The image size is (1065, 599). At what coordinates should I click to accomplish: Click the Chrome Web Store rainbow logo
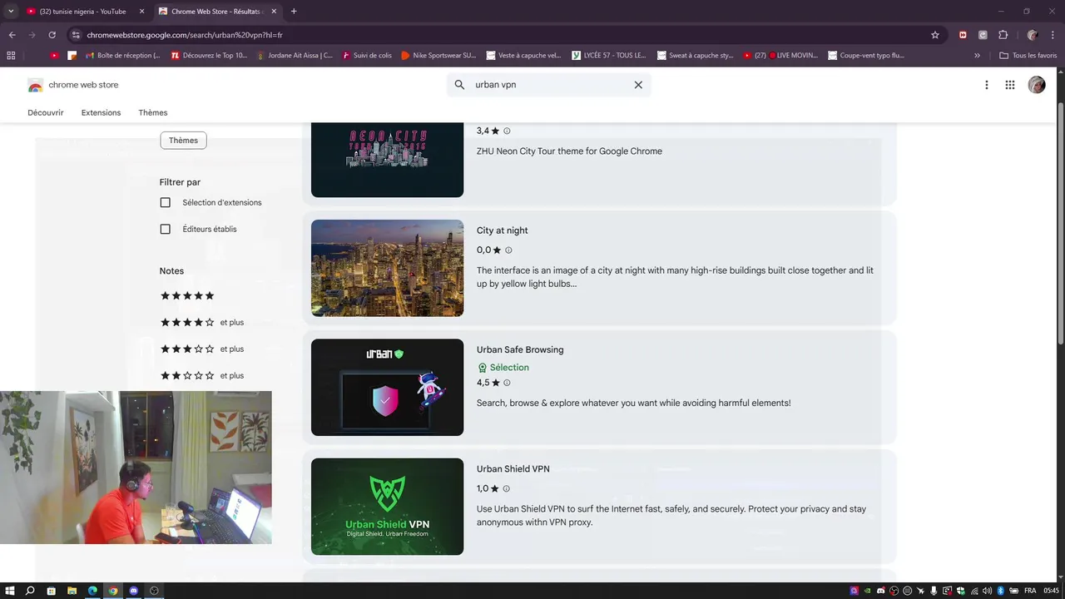click(35, 85)
